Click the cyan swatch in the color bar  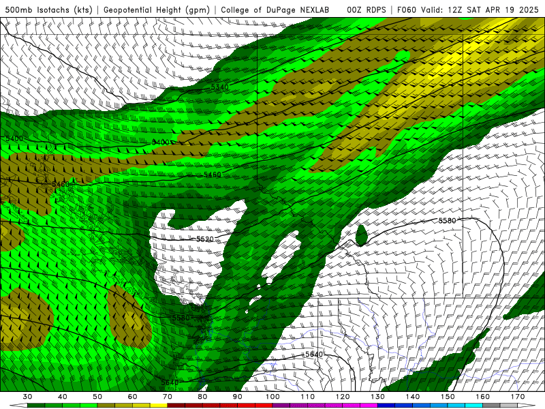(473, 406)
